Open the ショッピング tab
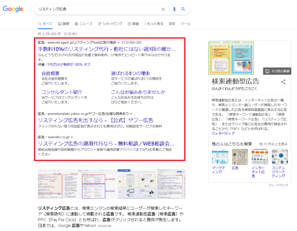297x231 pixels. point(110,24)
